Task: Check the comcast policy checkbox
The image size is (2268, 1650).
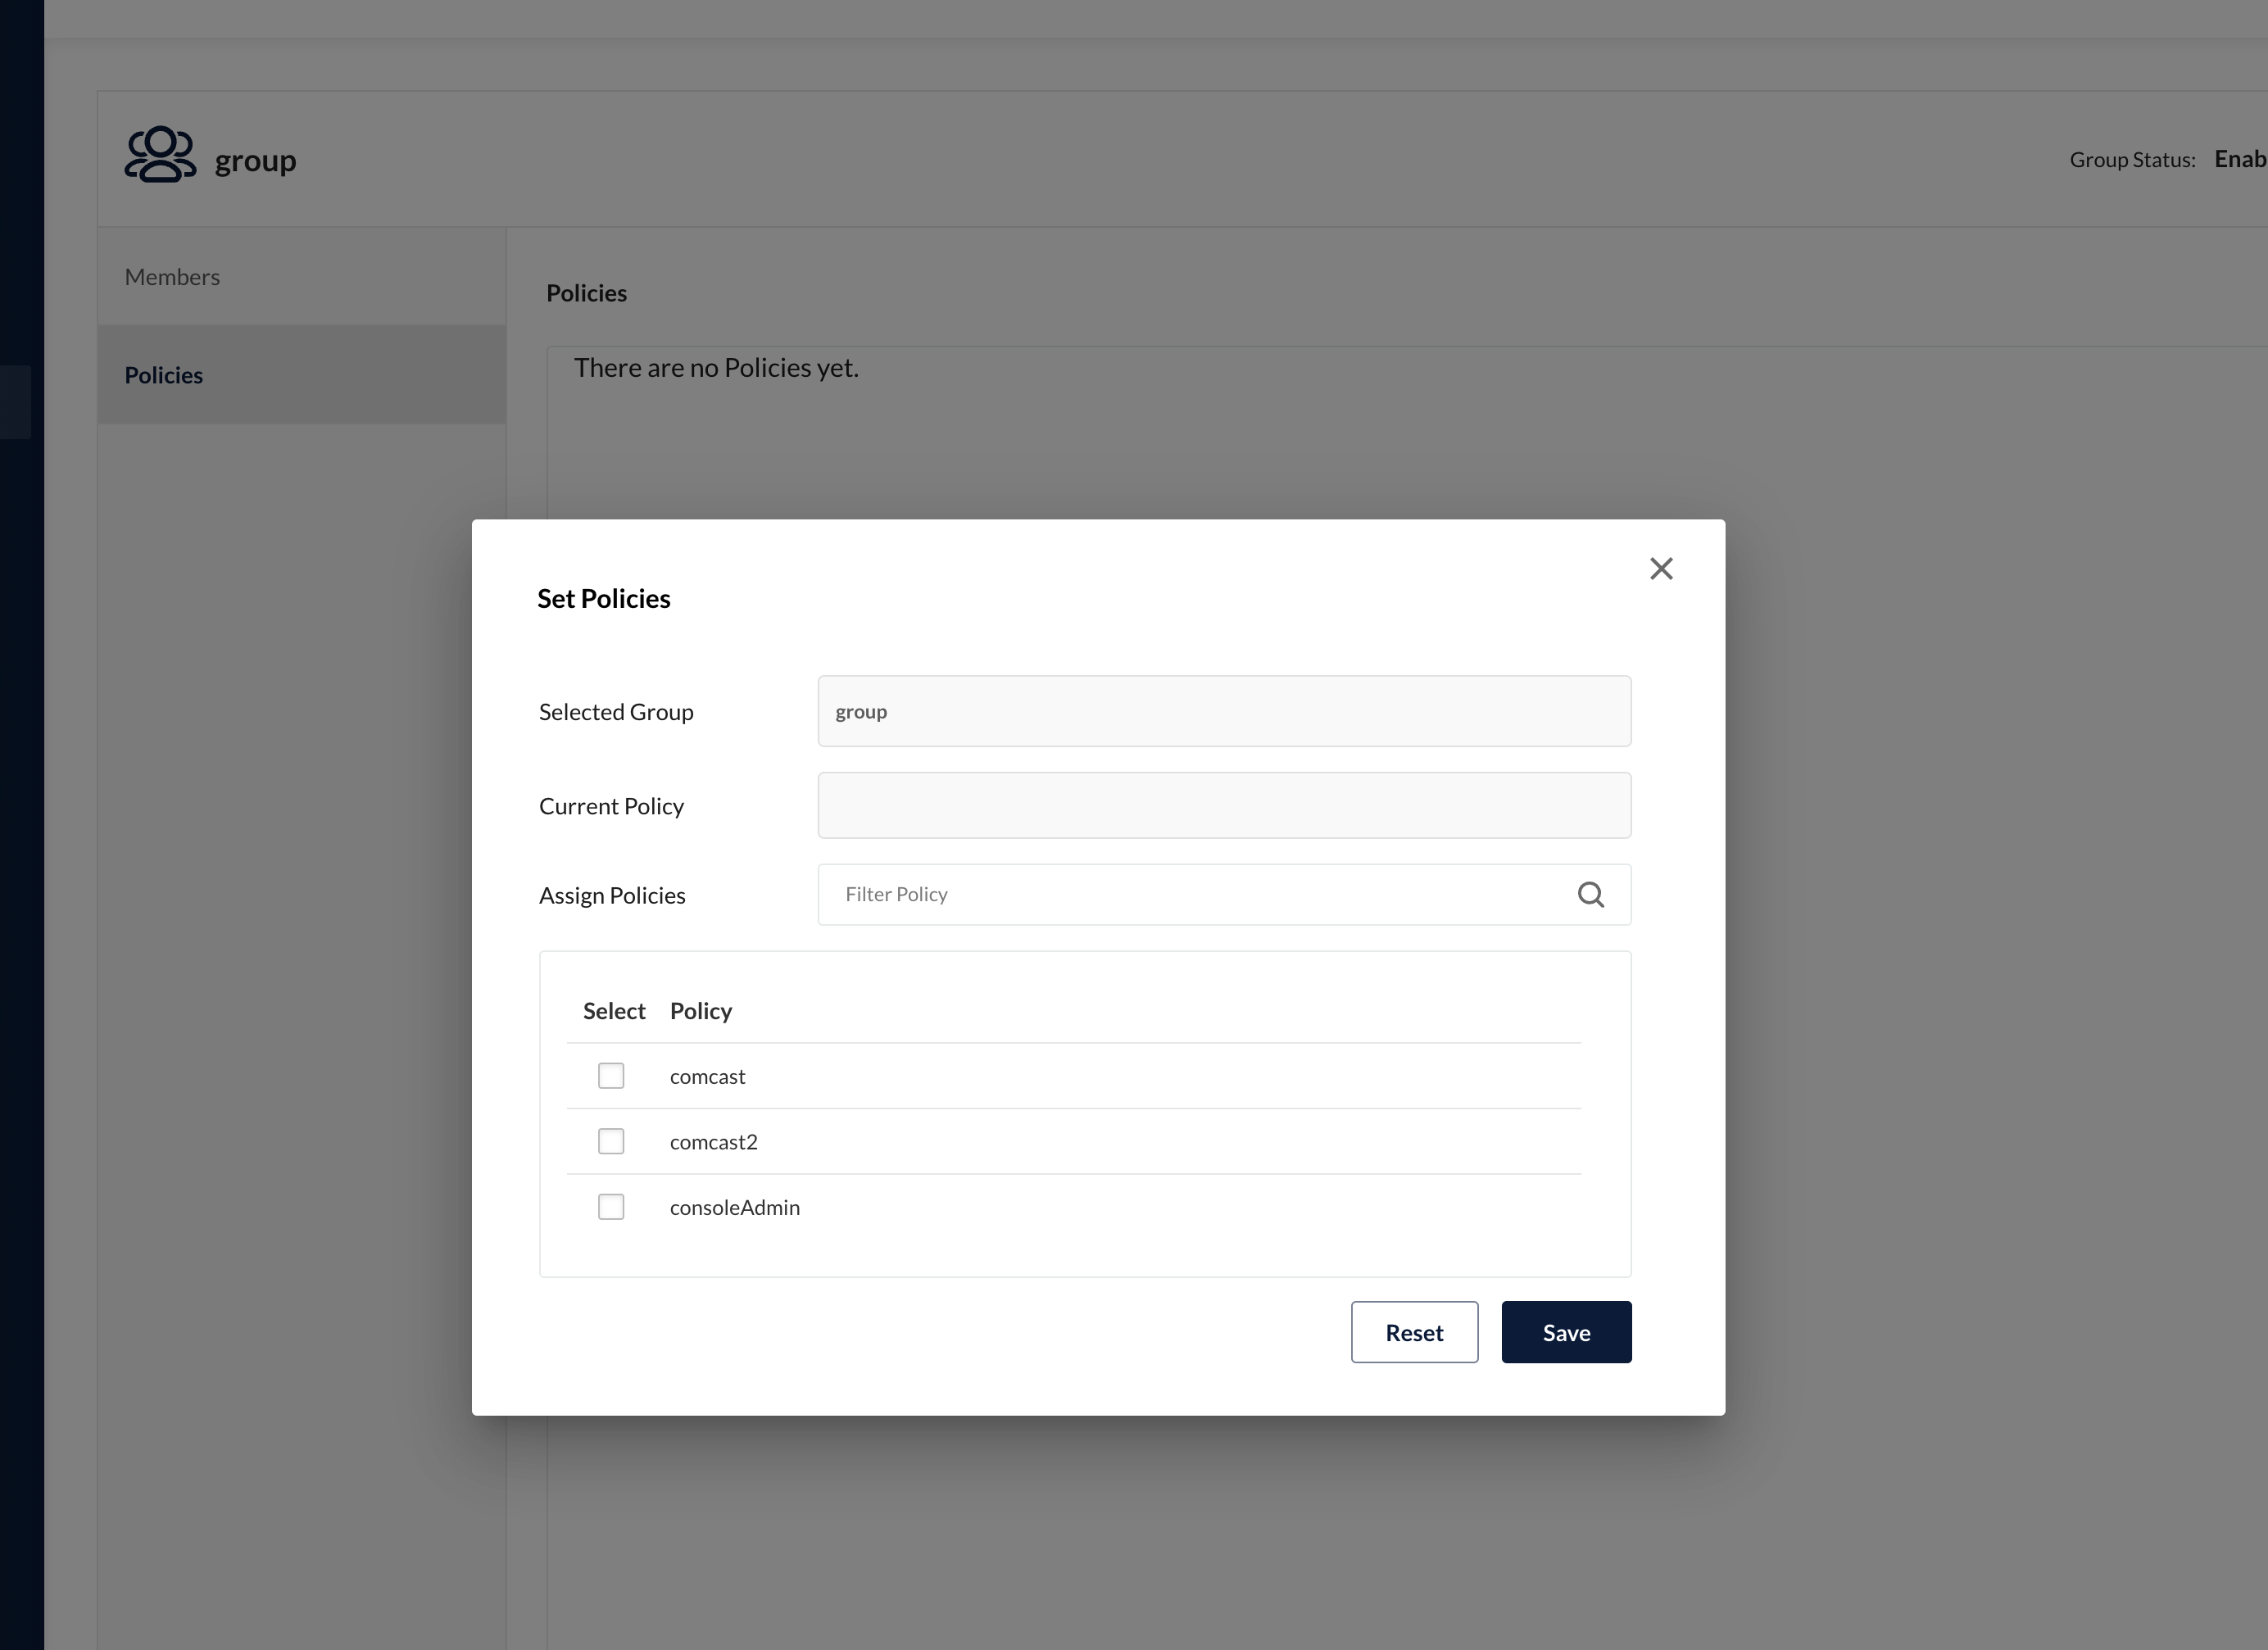Action: 611,1076
